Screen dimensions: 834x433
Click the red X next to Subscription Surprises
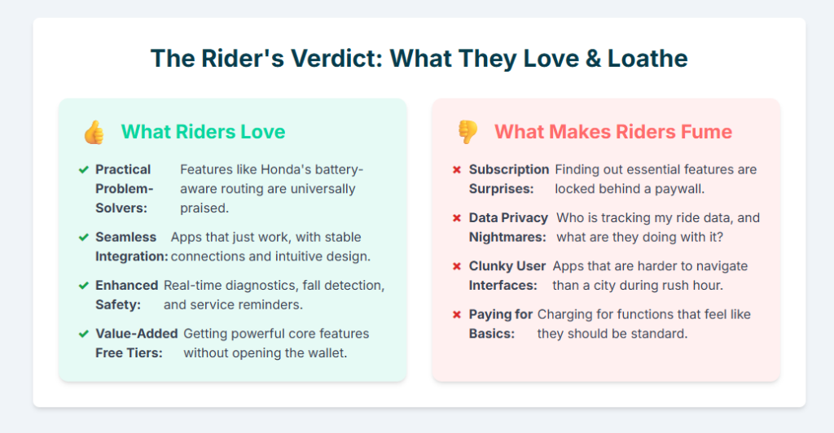[x=457, y=169]
